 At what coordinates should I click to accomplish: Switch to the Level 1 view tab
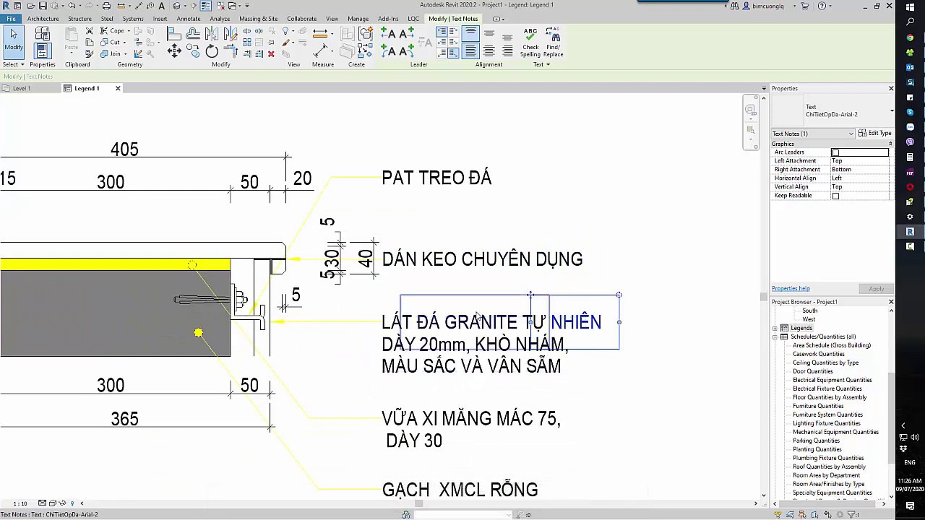[22, 88]
